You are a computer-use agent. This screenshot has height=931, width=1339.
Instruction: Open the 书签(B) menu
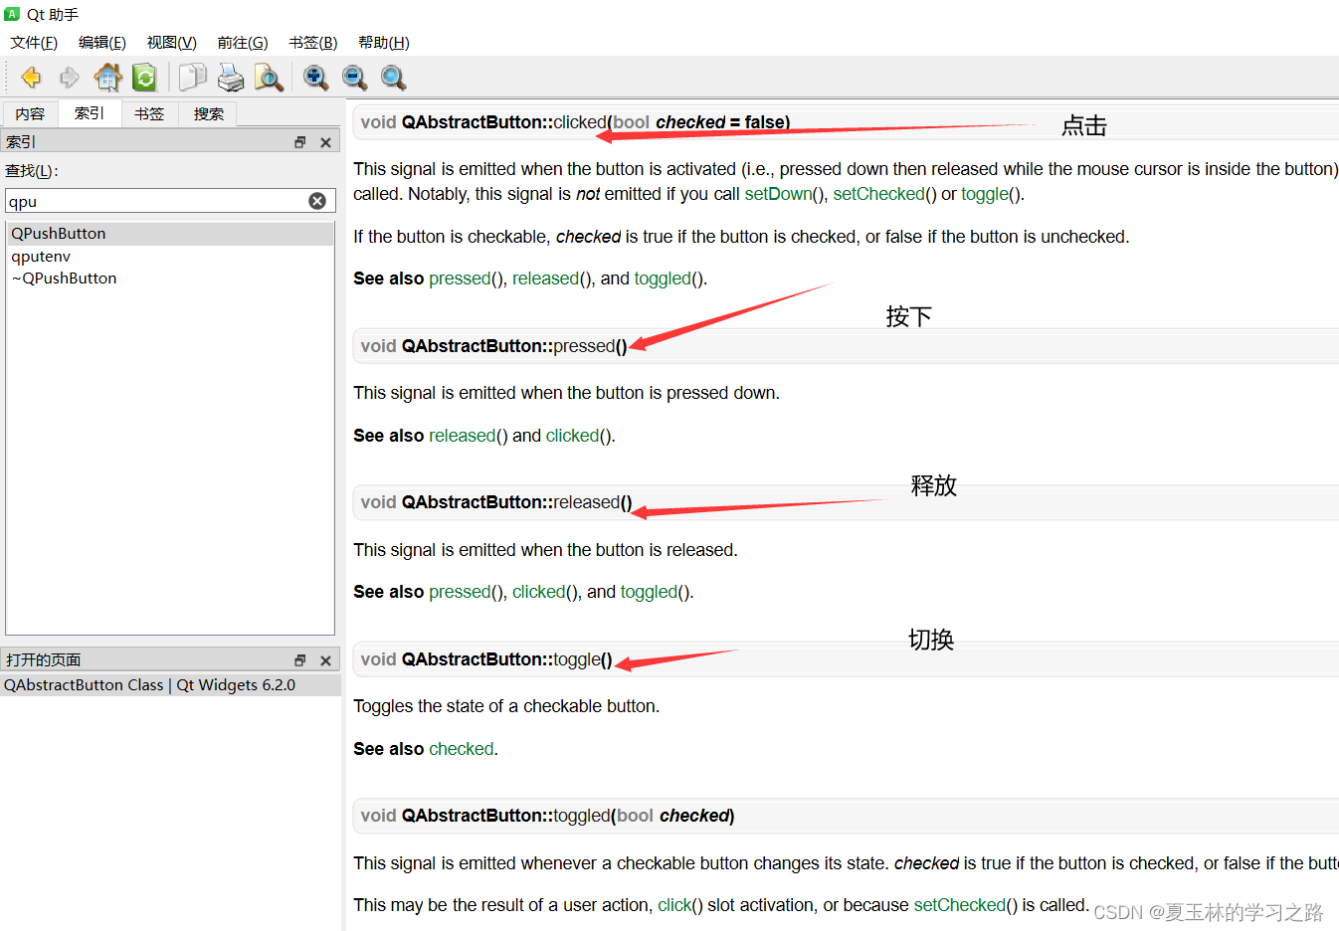tap(313, 43)
